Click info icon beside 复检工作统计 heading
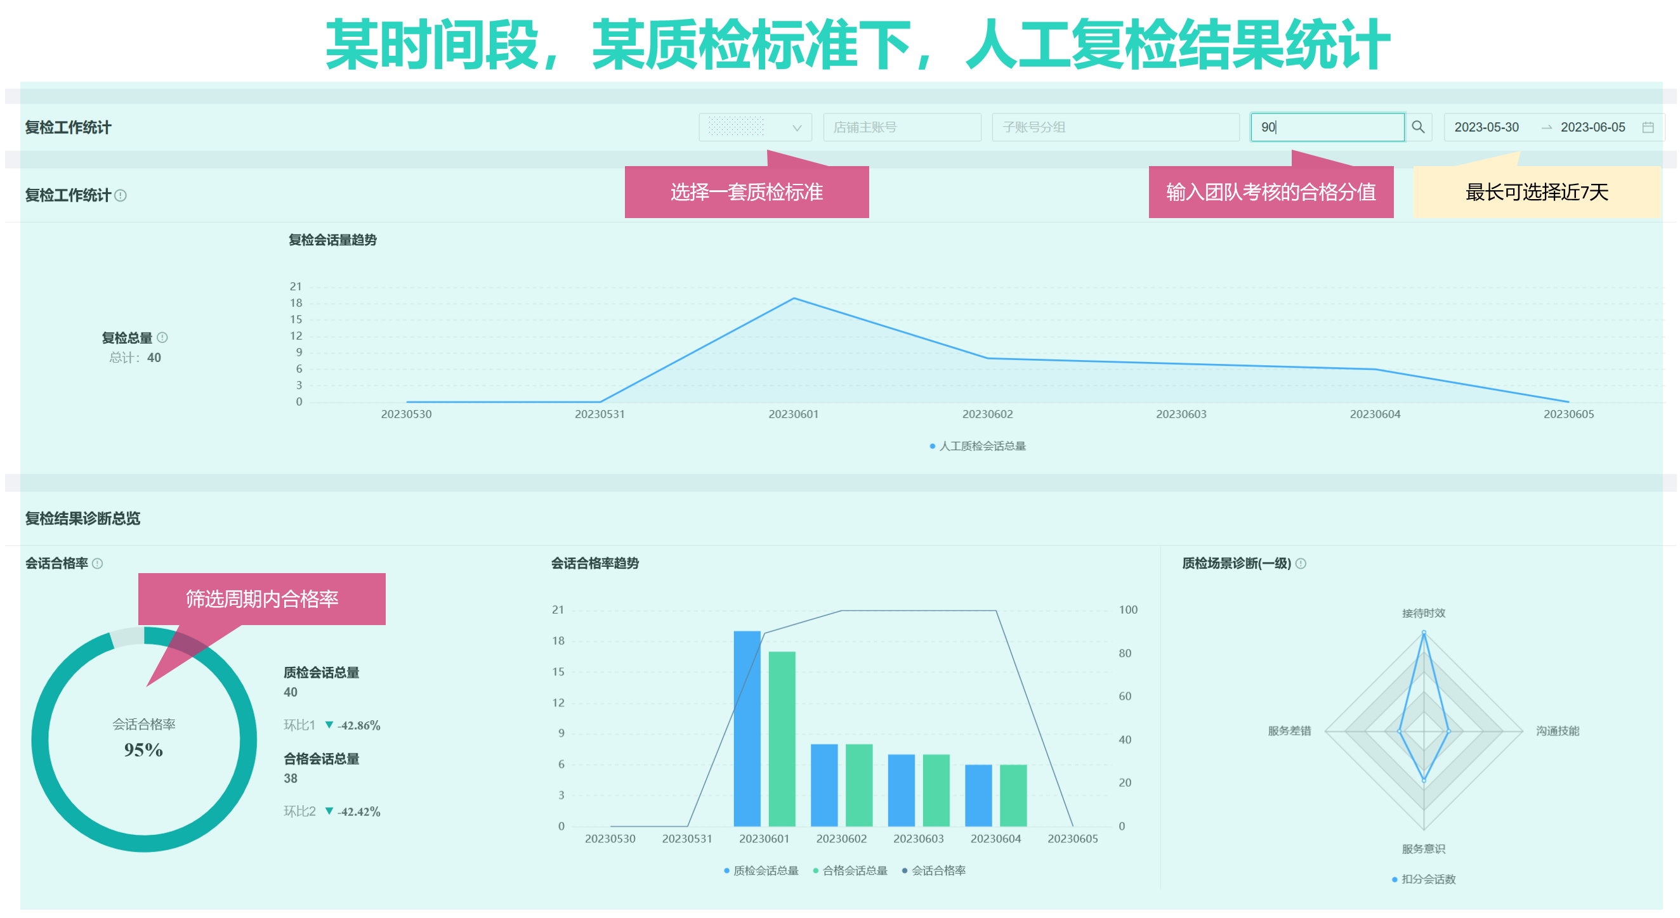The height and width of the screenshot is (918, 1680). coord(121,195)
